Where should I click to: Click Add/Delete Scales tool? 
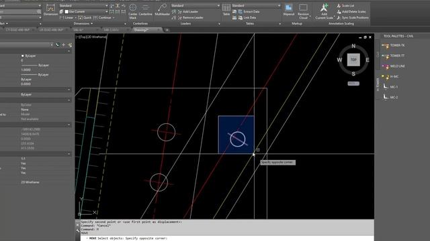coord(351,11)
